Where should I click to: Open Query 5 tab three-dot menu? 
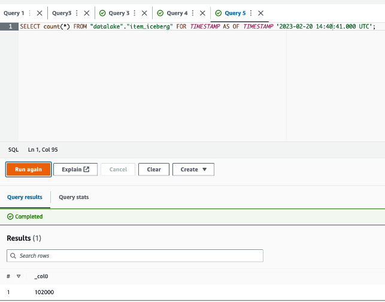tap(251, 13)
